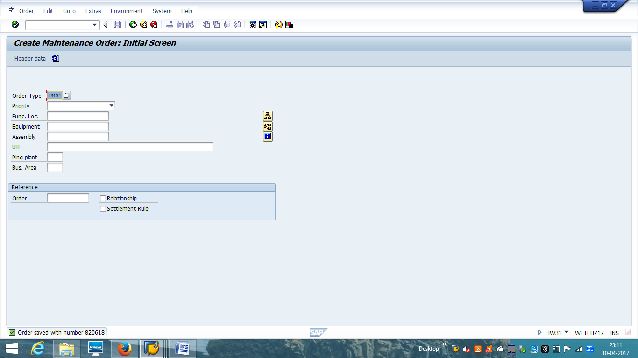The height and width of the screenshot is (358, 638).
Task: Open Microsoft Word from taskbar
Action: (x=182, y=349)
